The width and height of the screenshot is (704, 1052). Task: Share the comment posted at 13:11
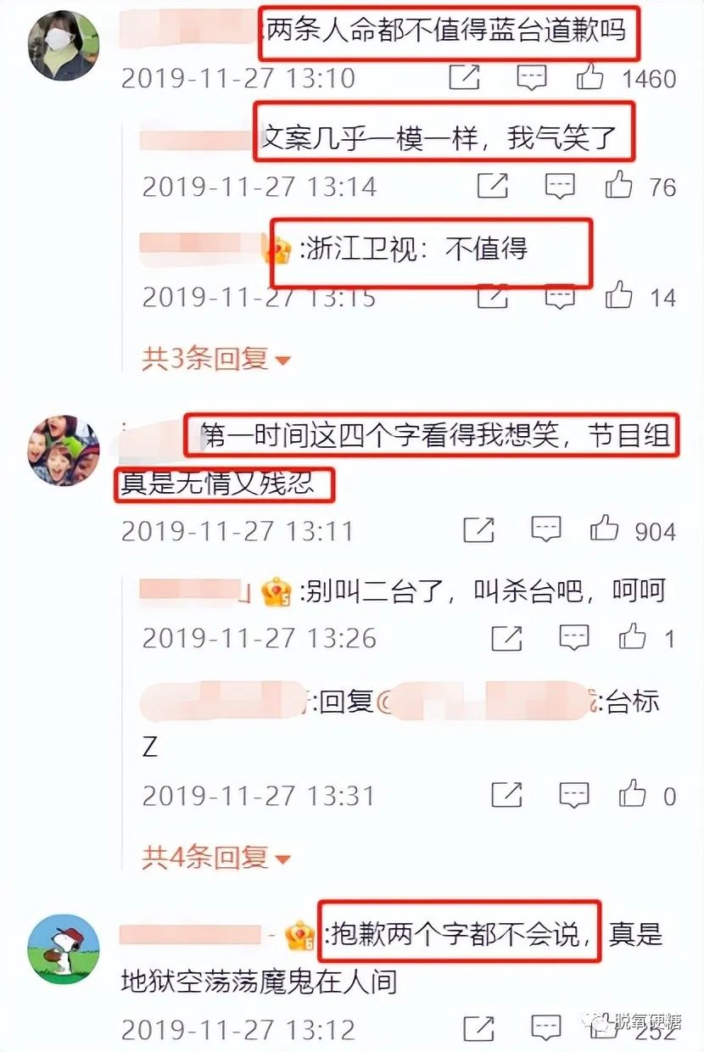[479, 530]
